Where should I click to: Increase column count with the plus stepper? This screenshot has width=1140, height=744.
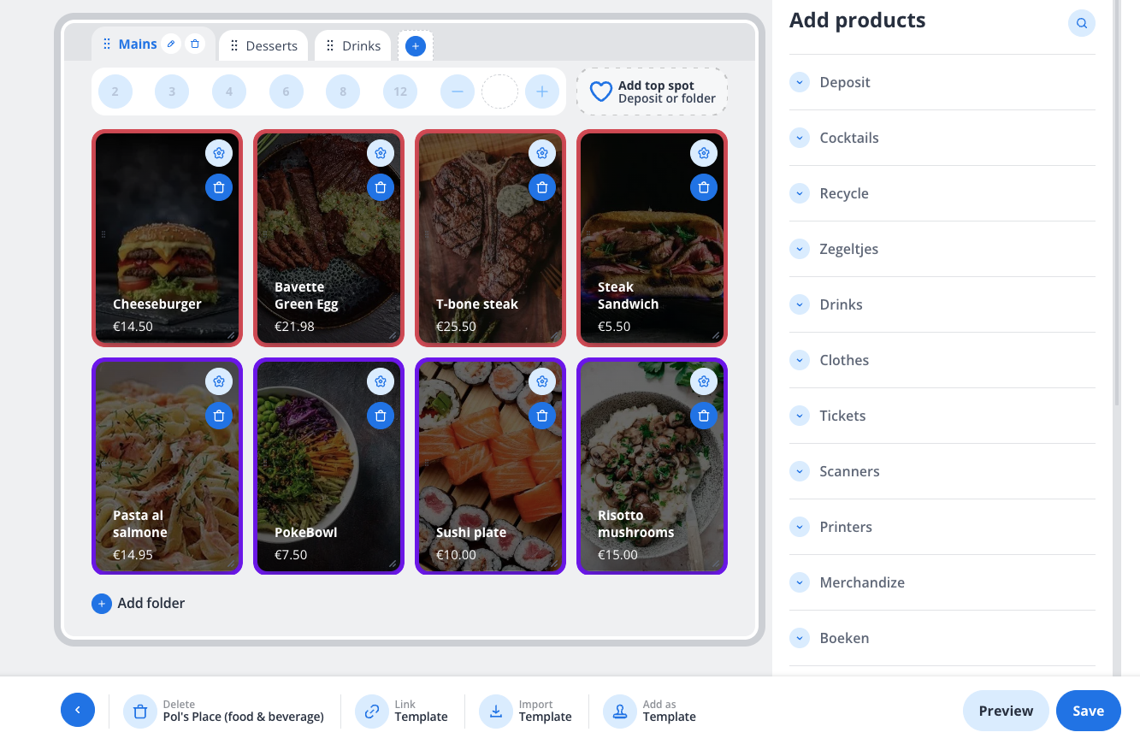click(542, 92)
